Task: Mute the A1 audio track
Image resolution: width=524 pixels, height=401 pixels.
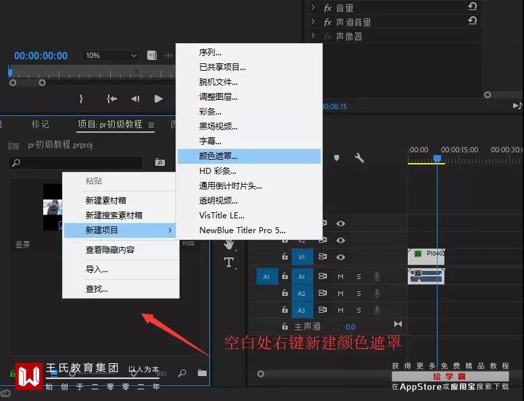Action: pyautogui.click(x=340, y=276)
